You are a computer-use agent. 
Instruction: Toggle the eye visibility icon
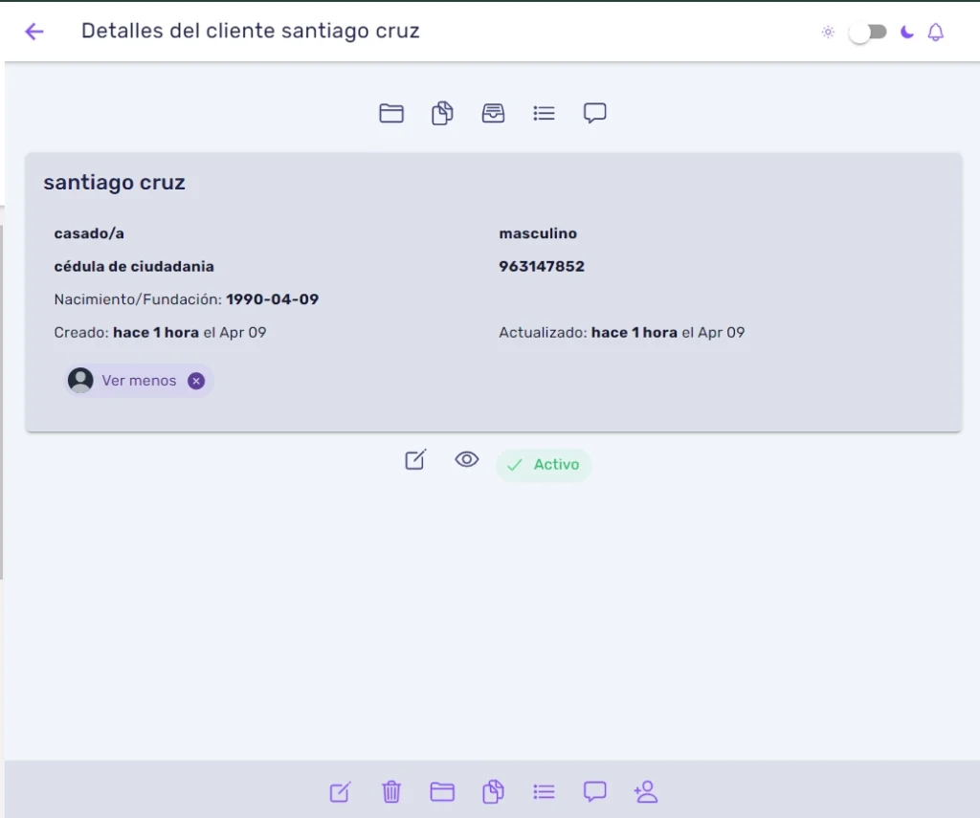467,460
